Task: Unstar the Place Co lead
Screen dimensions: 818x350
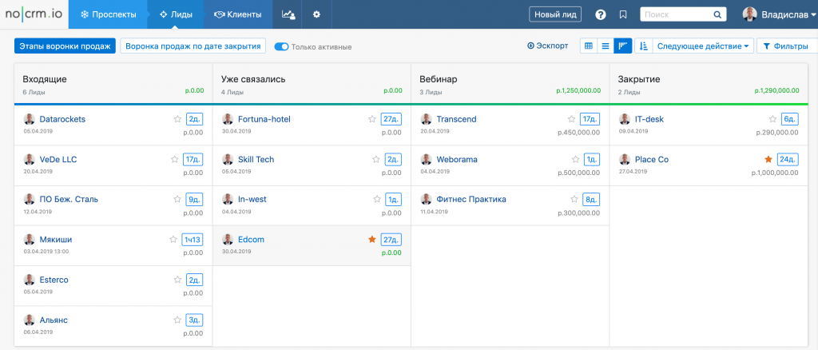Action: tap(768, 159)
